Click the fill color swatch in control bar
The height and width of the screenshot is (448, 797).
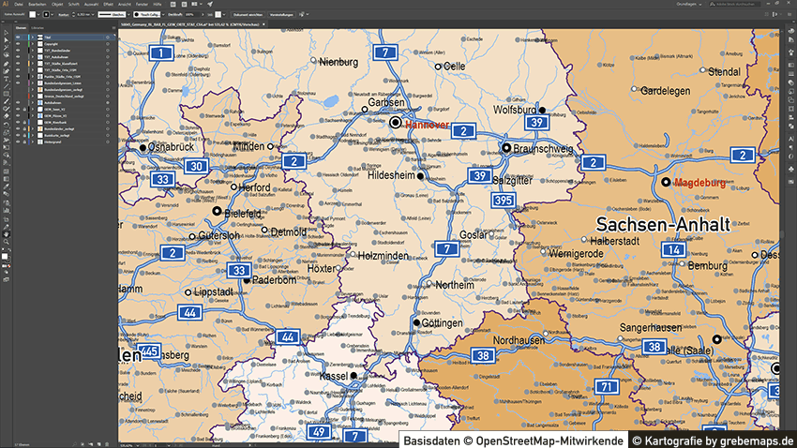click(31, 15)
